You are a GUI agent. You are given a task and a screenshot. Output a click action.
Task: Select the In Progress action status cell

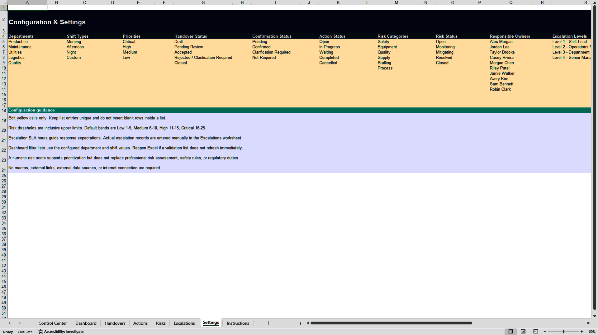coord(338,47)
